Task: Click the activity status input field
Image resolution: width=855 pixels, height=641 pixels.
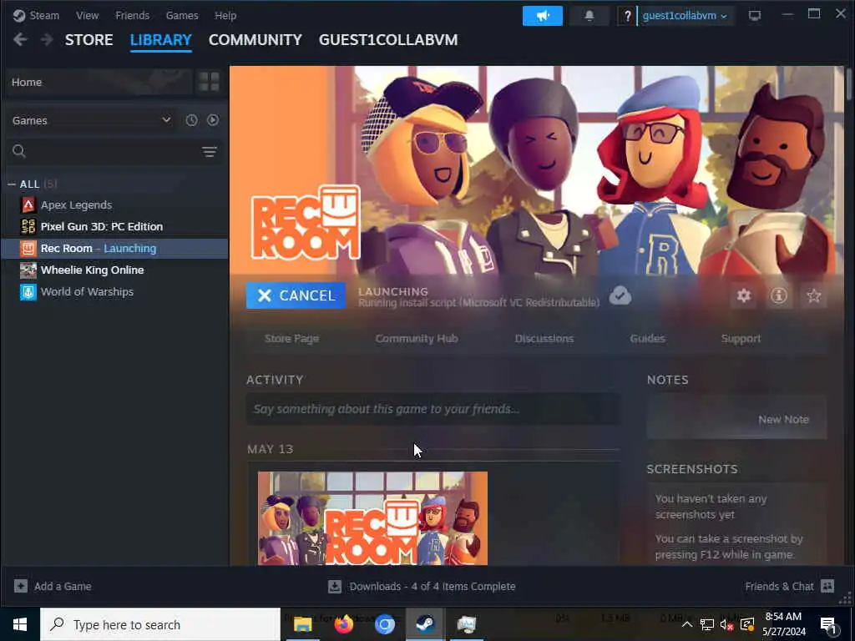Action: (433, 409)
